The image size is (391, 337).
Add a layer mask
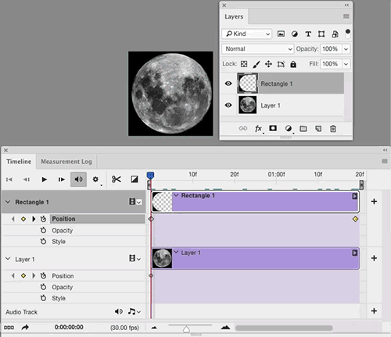point(273,128)
